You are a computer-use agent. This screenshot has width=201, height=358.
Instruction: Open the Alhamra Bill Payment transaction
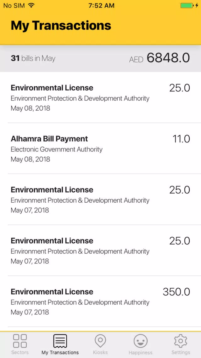coord(101,148)
